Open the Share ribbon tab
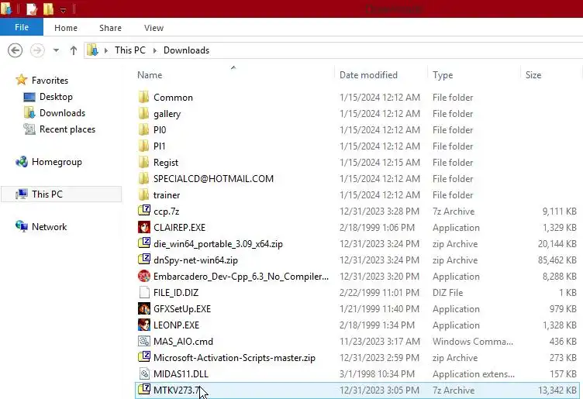The height and width of the screenshot is (399, 583). 110,28
